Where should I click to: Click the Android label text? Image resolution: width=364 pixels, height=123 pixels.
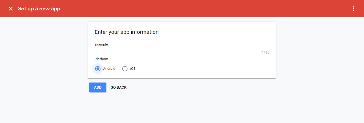point(109,69)
